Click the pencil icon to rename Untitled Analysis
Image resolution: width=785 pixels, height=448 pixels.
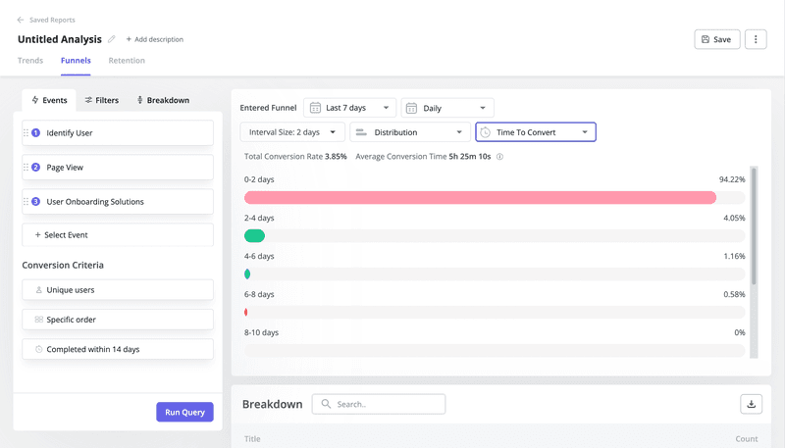click(112, 39)
